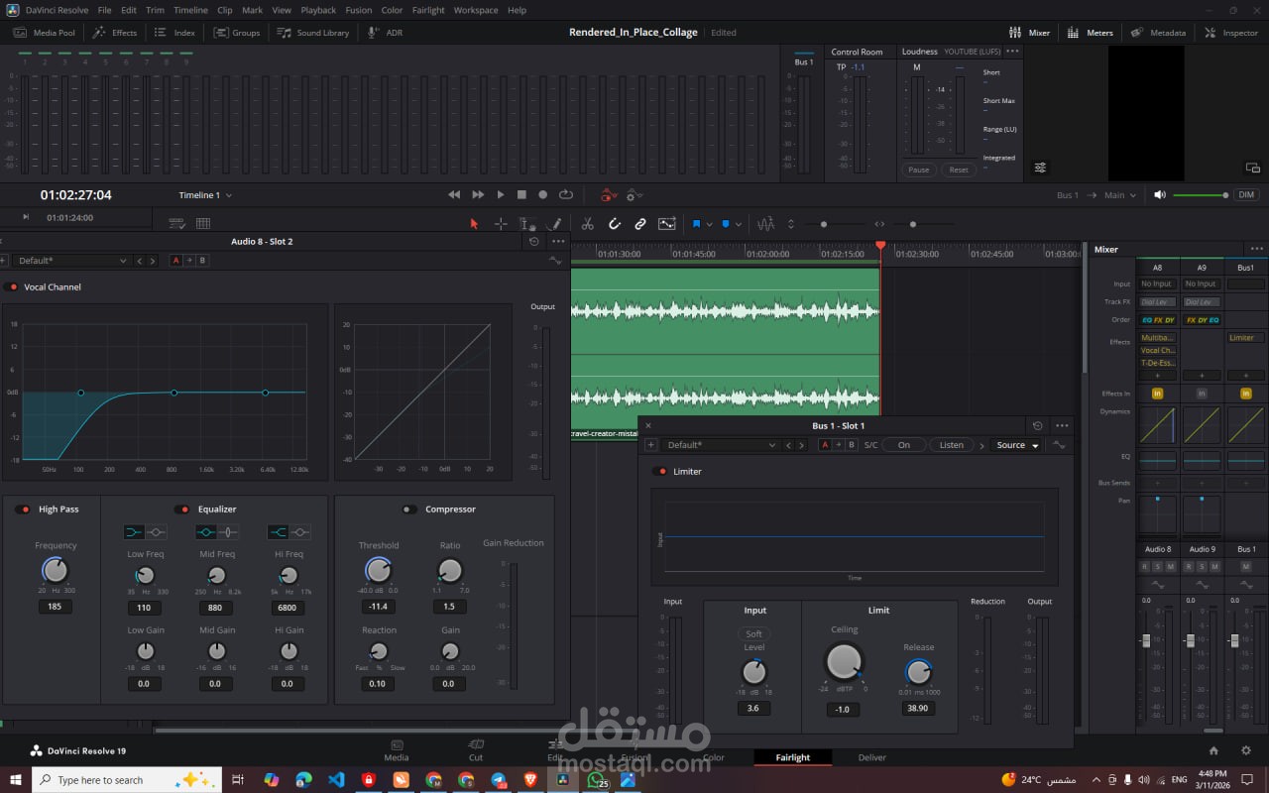The width and height of the screenshot is (1269, 793).
Task: Select the razor scissors tool
Action: (x=587, y=224)
